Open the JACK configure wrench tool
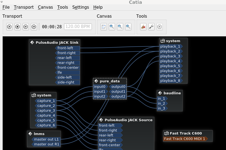 point(151,27)
